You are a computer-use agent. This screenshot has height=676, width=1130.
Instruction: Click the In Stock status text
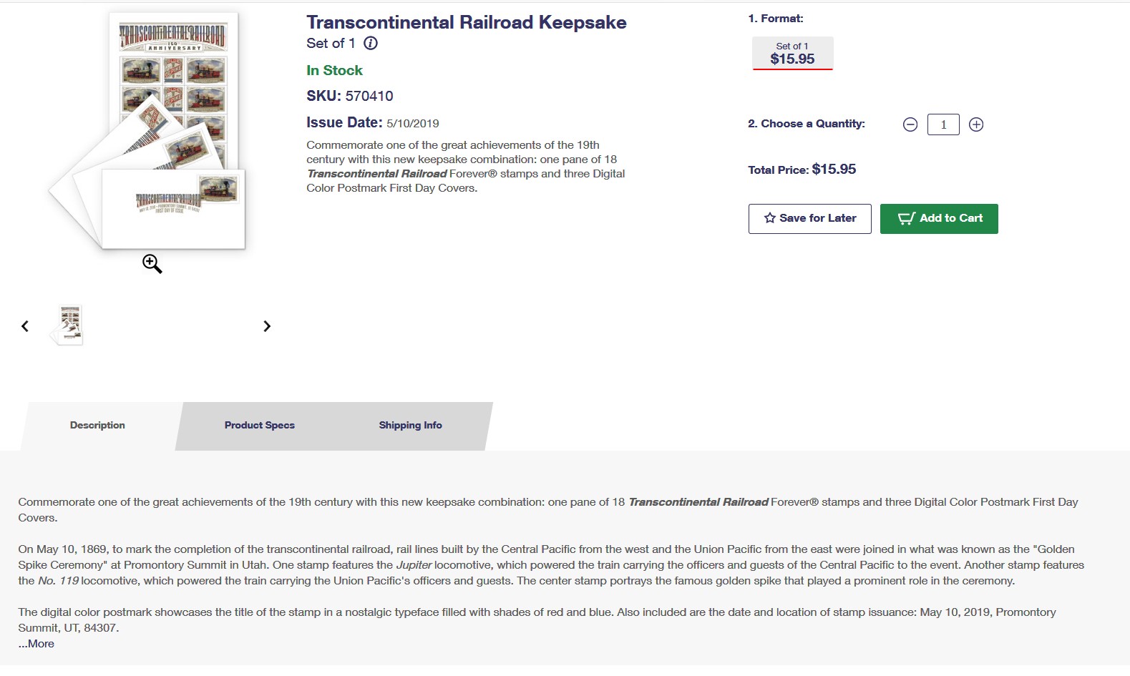click(334, 70)
